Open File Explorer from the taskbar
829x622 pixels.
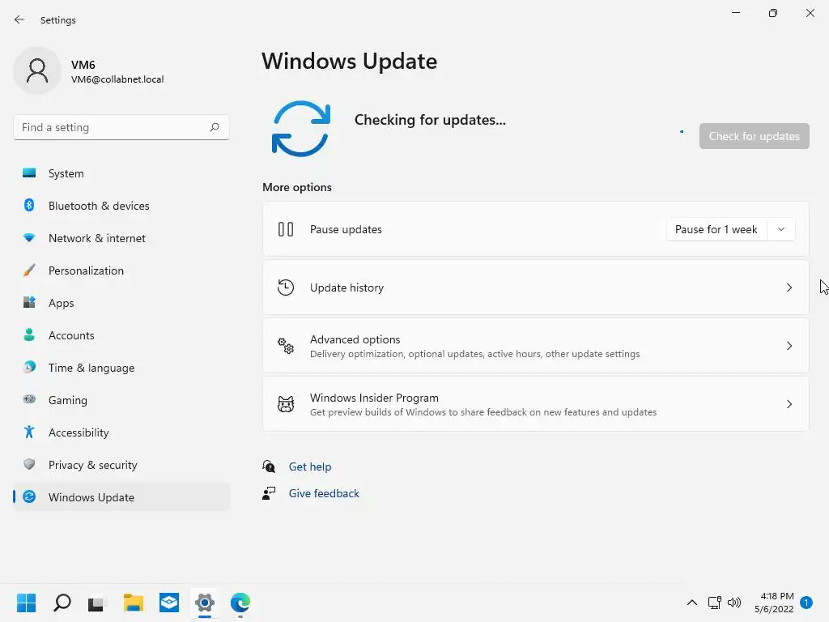coord(134,603)
